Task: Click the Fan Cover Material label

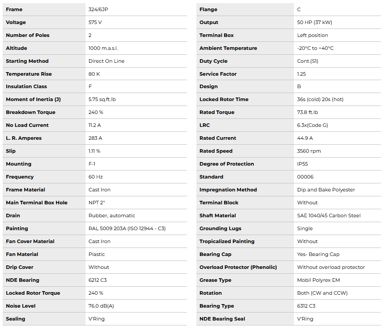Action: [x=30, y=241]
